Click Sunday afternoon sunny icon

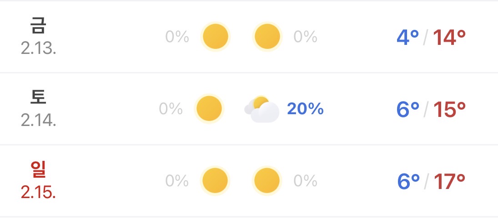tap(267, 181)
